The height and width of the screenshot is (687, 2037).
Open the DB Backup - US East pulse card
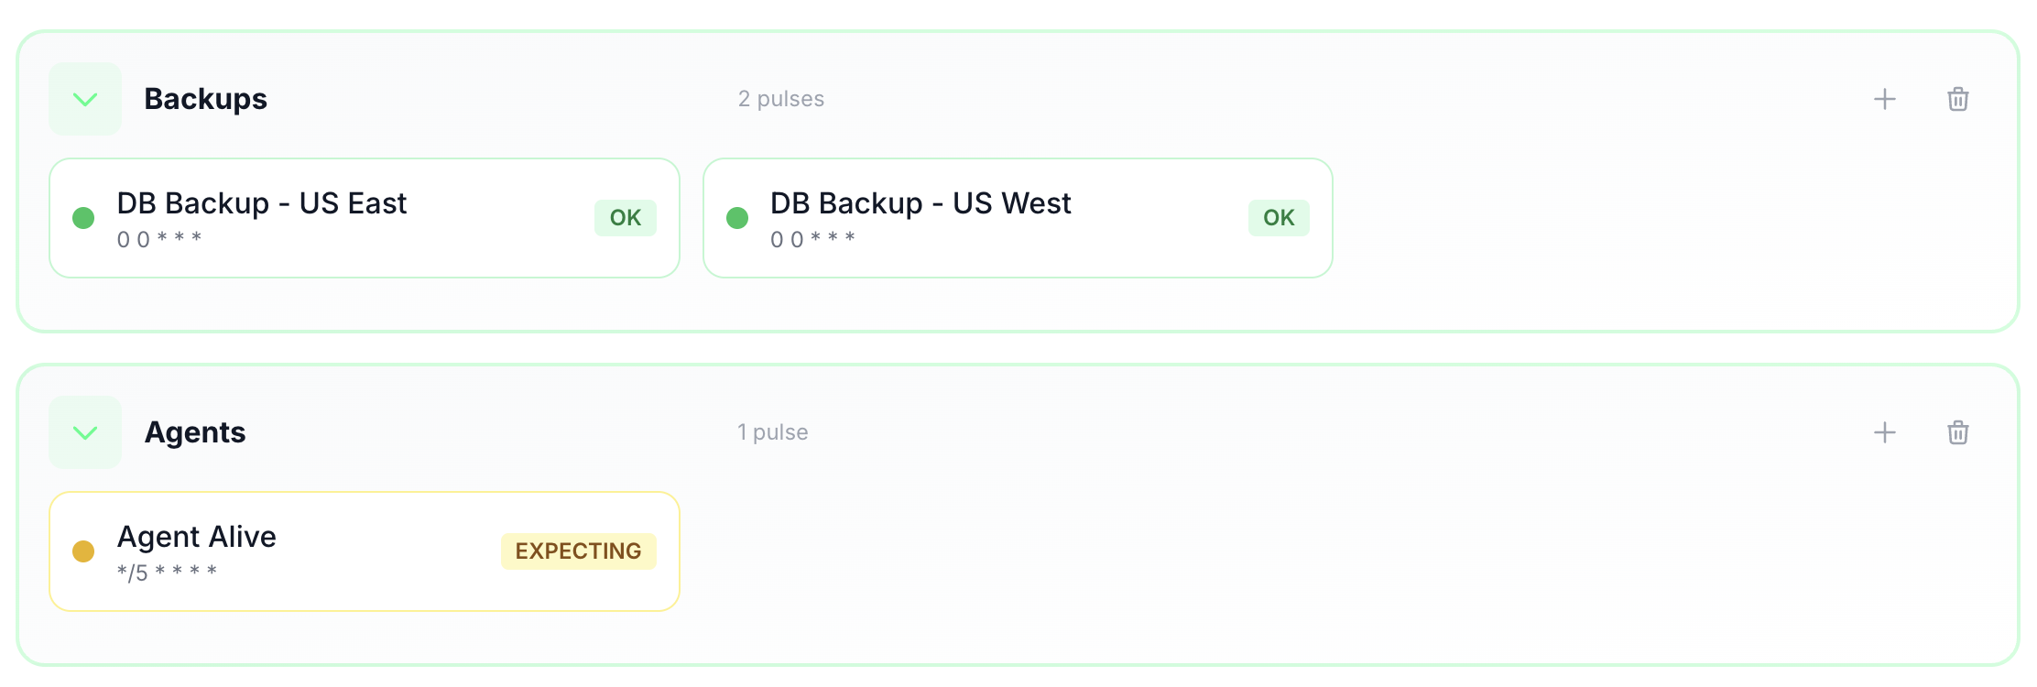365,217
